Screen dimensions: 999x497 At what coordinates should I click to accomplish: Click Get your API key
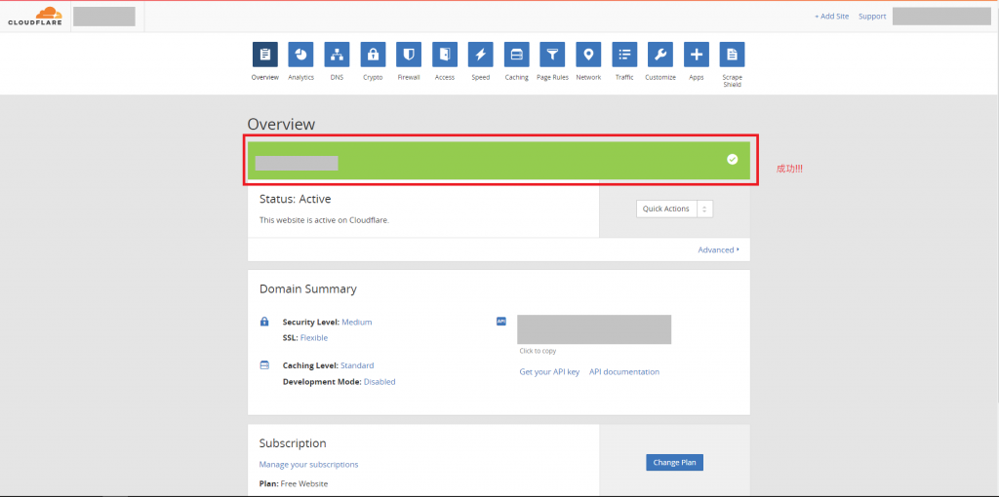point(549,371)
